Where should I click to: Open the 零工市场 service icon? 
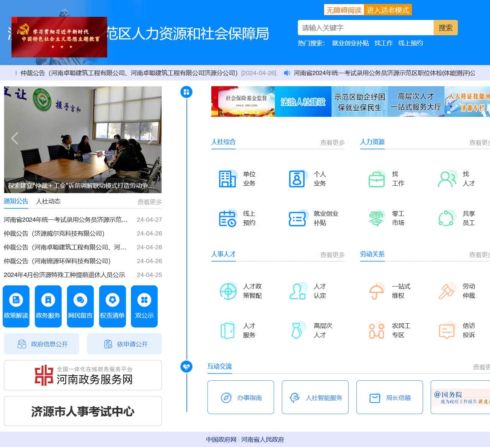376,218
